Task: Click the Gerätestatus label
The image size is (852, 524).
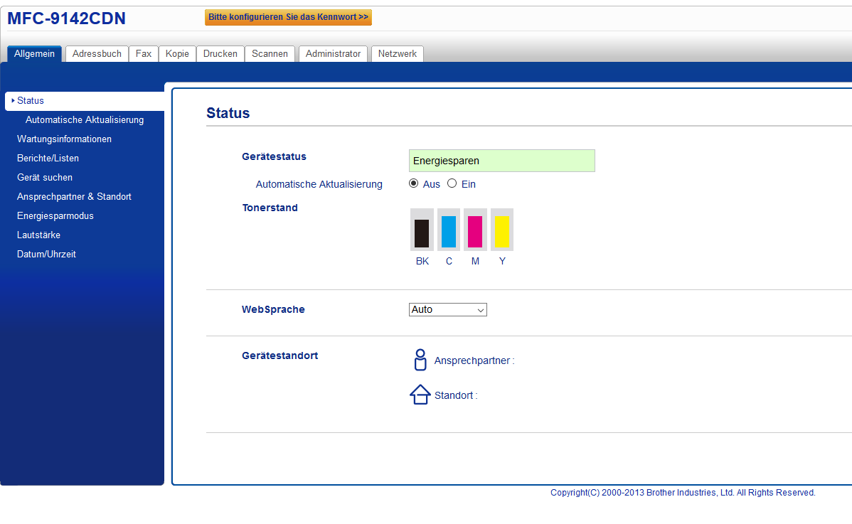Action: point(274,156)
